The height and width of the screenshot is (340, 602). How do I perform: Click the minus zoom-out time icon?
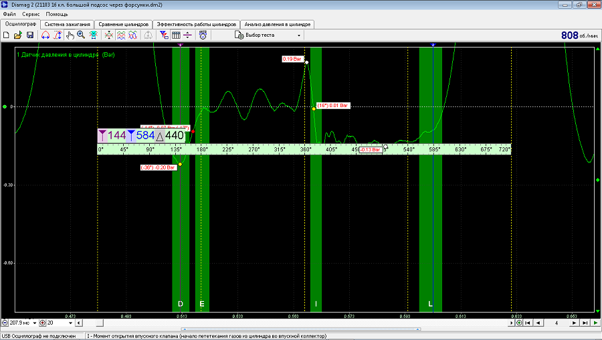[5, 323]
